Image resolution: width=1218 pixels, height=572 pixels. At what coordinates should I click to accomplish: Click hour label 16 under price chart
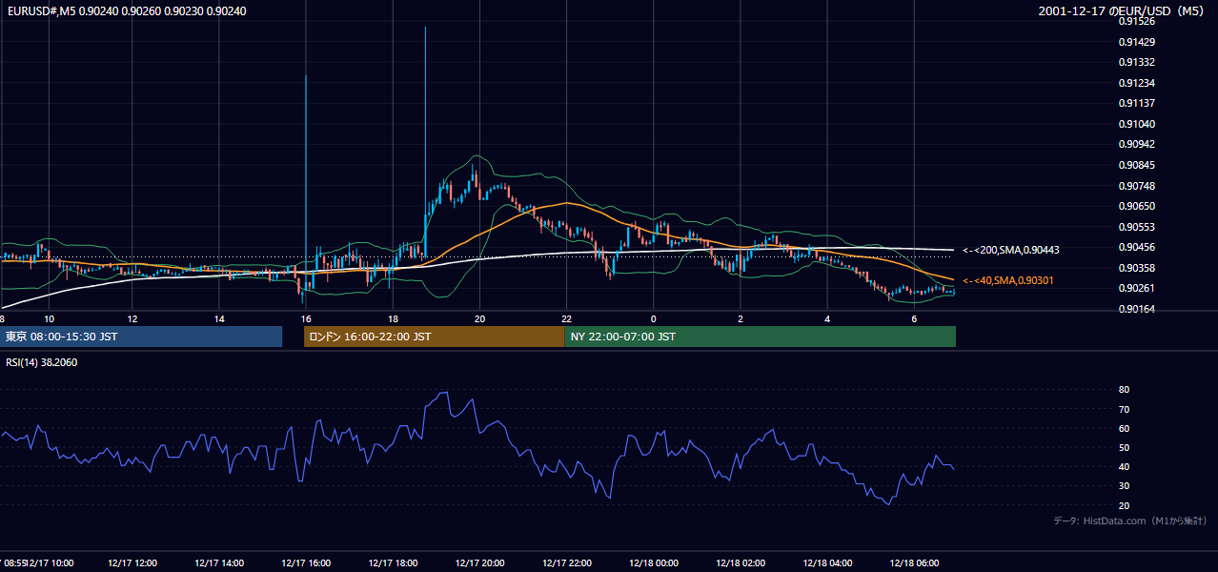tap(306, 318)
